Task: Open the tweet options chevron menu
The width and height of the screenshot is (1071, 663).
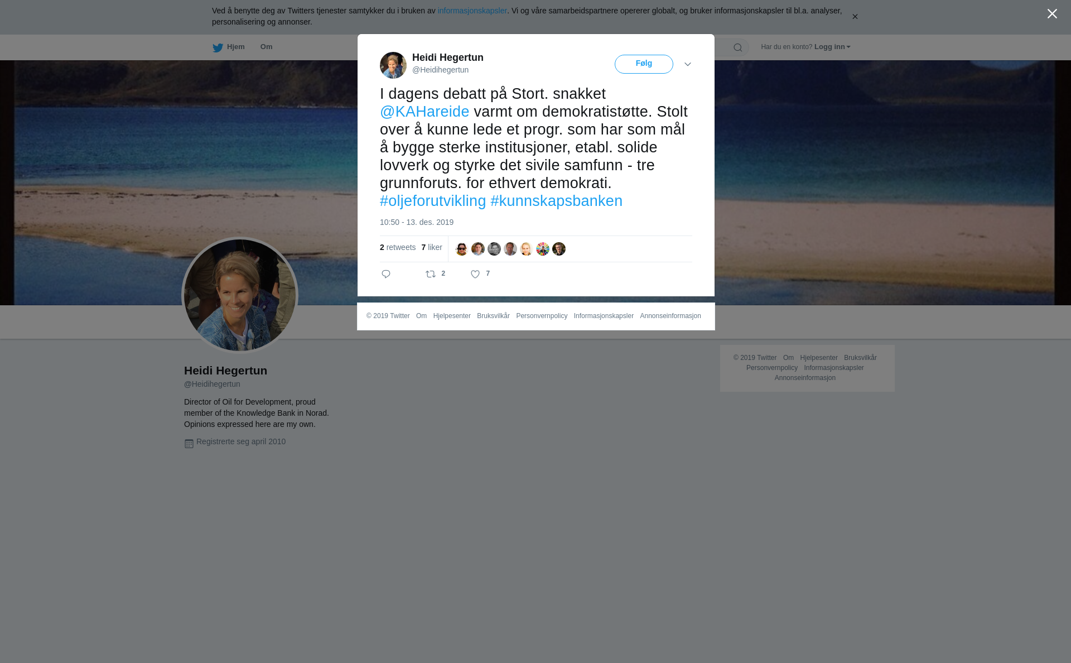Action: (688, 64)
